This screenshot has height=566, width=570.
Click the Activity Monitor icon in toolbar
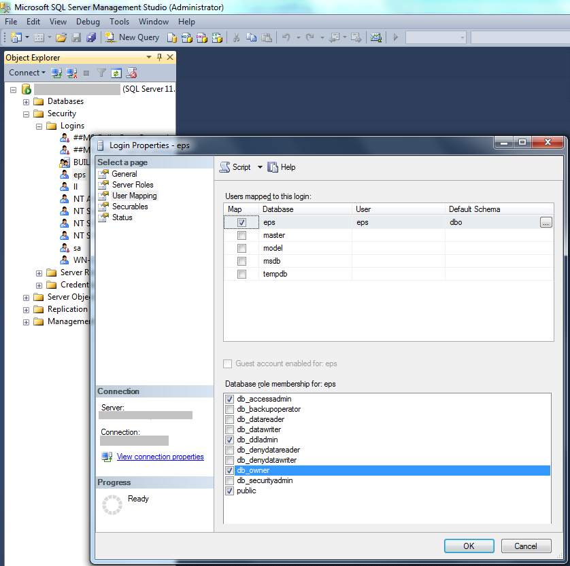point(375,37)
